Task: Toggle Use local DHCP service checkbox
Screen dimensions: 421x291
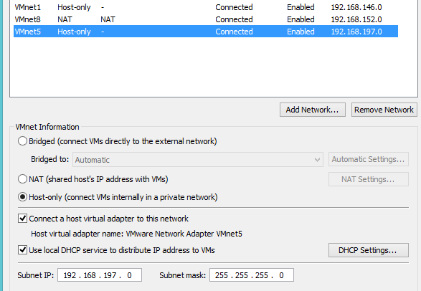Action: pyautogui.click(x=22, y=250)
